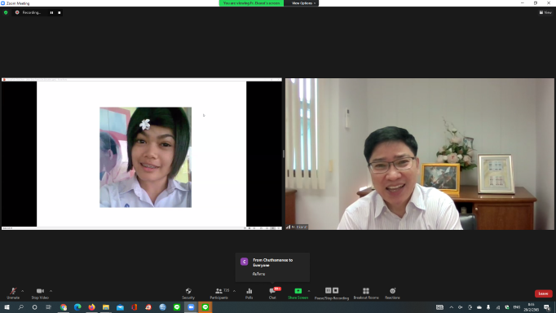The image size is (556, 313).
Task: Click the ENG language indicator
Action: click(517, 307)
